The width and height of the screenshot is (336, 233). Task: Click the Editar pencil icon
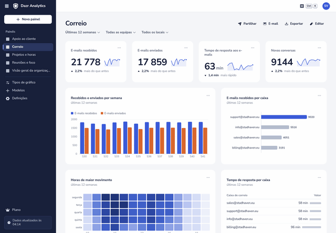point(311,24)
